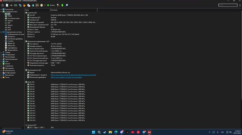Image resolution: width=242 pixels, height=135 pixels.
Task: Open the OSD panel toolbar icon
Action: [x=37, y=5]
